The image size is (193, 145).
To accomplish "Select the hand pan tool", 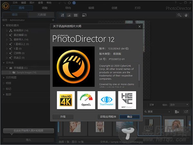I will (186, 15).
